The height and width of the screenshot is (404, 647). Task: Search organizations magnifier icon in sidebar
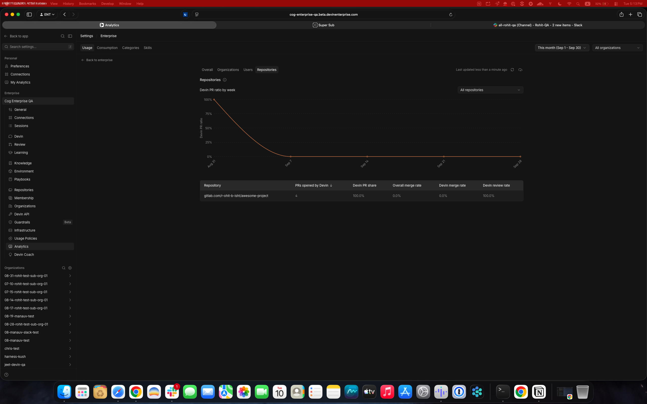pos(64,268)
